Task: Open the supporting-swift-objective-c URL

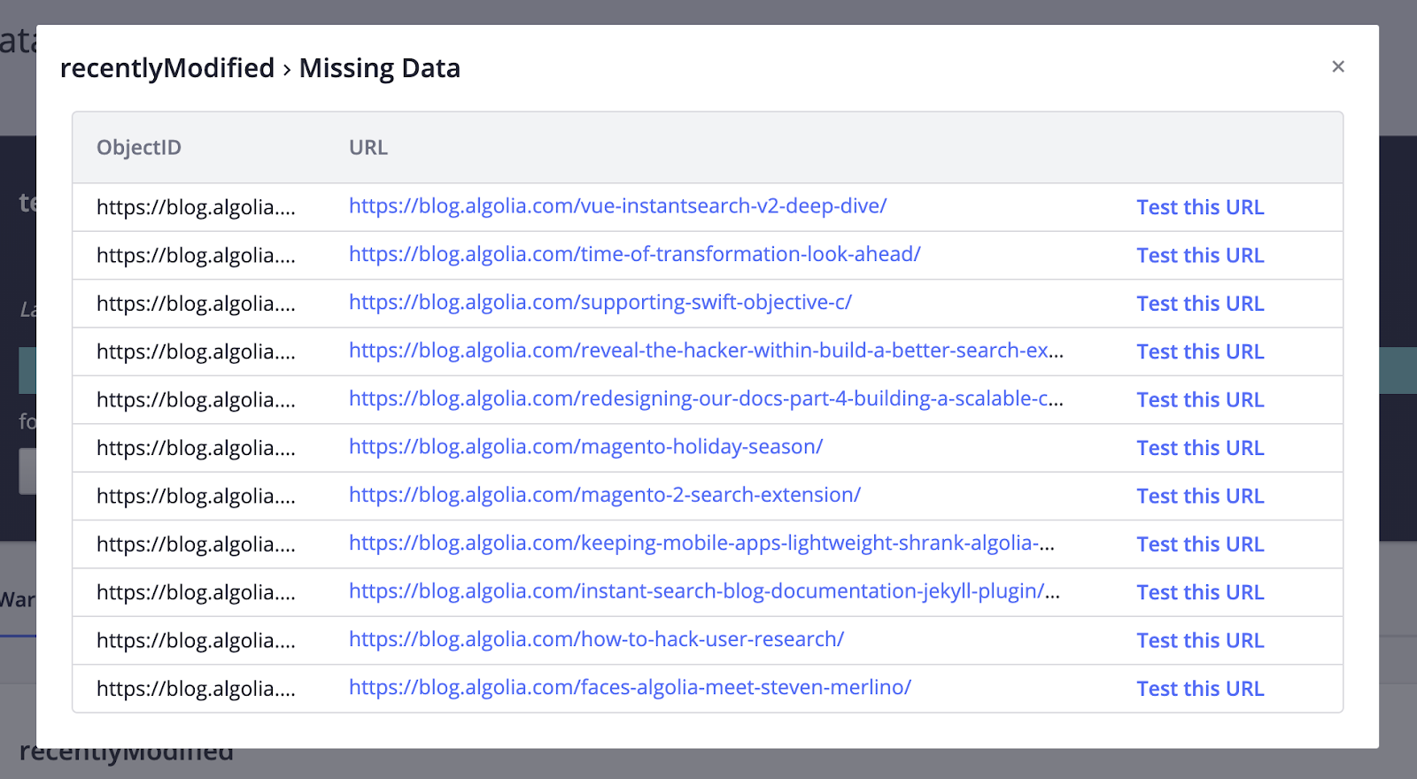Action: coord(600,303)
